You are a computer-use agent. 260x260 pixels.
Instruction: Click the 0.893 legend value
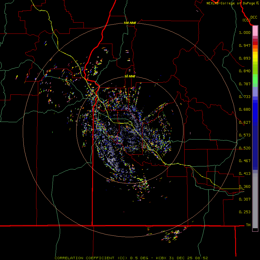click(x=245, y=58)
